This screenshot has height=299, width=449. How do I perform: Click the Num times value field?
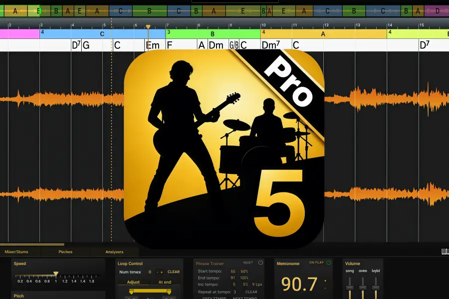(x=150, y=272)
